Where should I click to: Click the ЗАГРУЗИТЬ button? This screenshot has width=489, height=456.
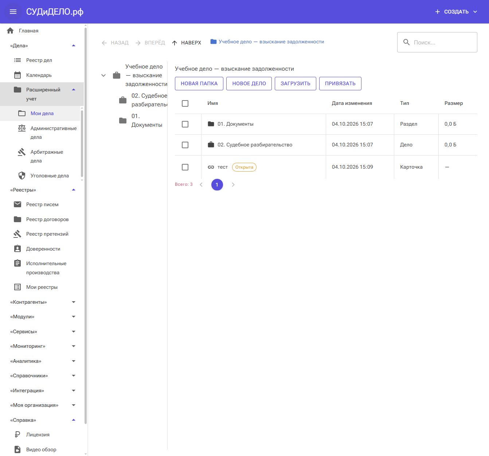coord(296,83)
